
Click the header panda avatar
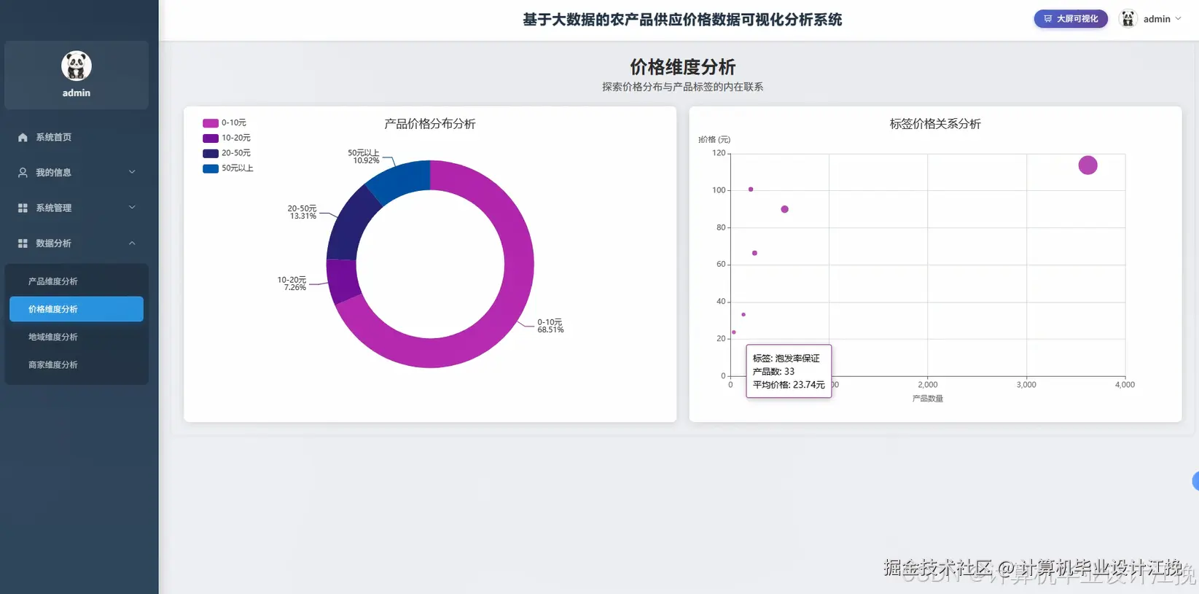[1128, 19]
